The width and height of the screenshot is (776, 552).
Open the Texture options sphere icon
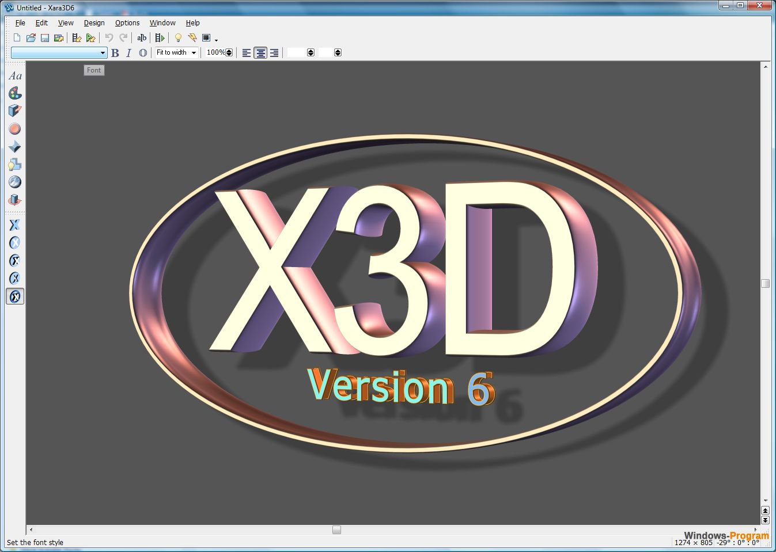click(15, 182)
